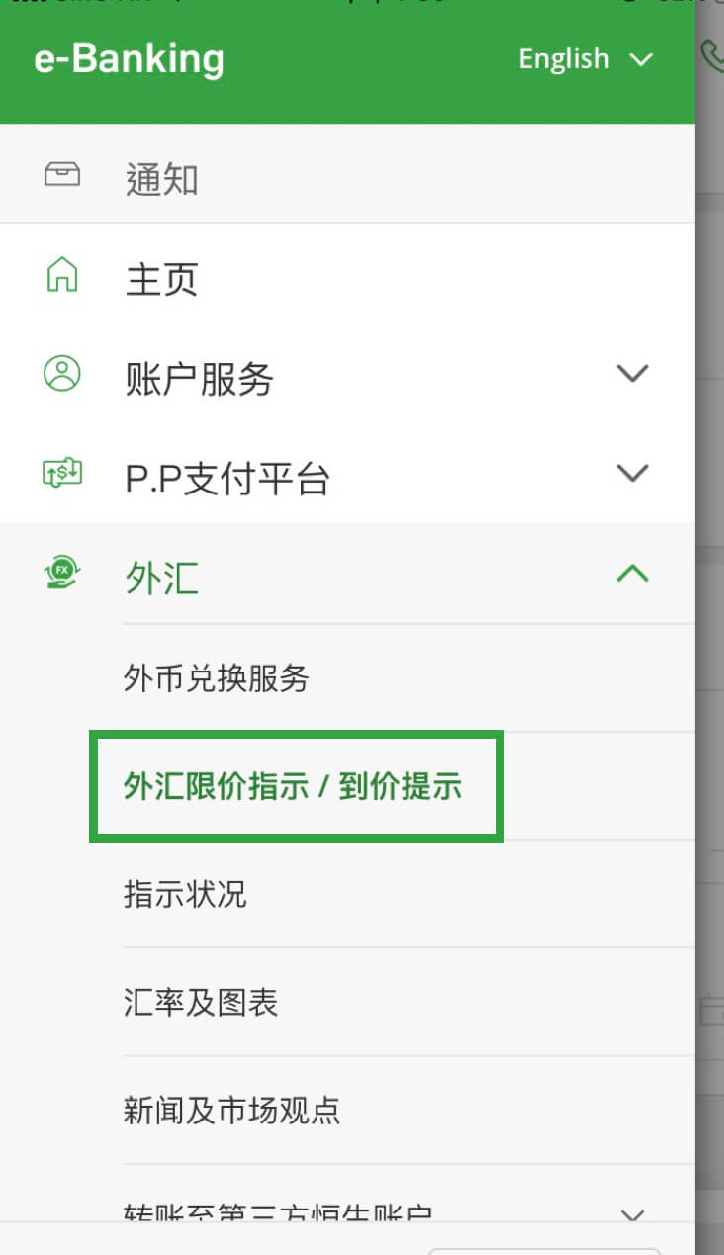
Task: Click the dimmed overlay to close menu
Action: (710, 692)
